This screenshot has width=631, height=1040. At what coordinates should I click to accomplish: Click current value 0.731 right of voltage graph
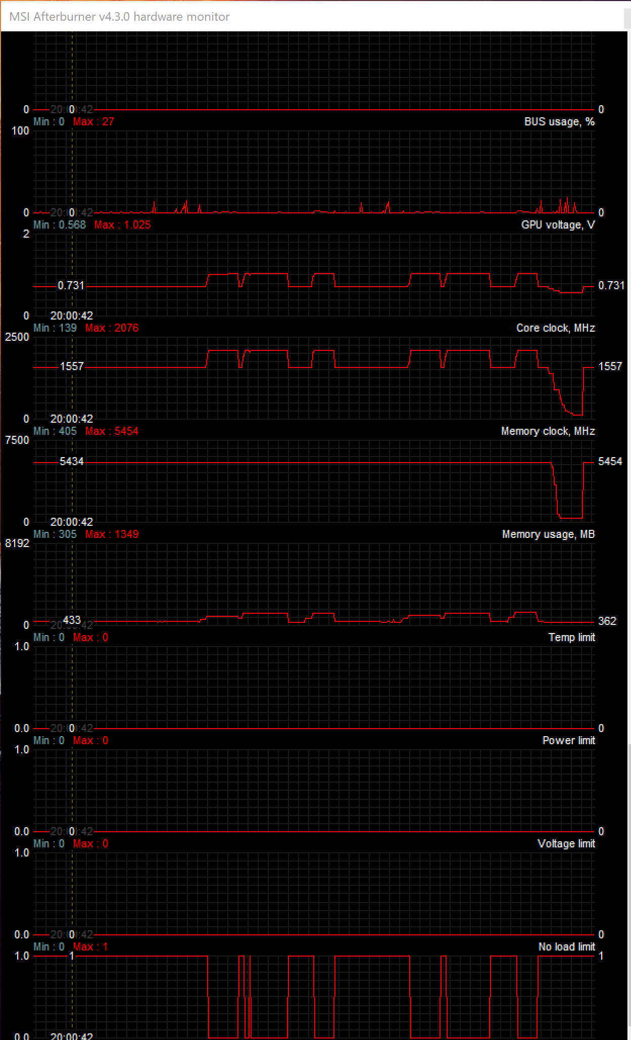pos(611,286)
